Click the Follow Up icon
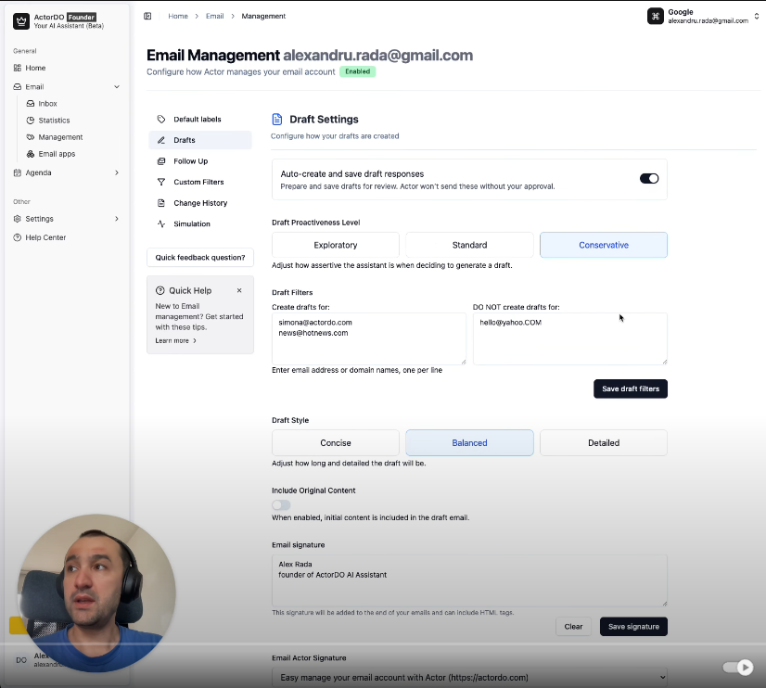The width and height of the screenshot is (766, 688). coord(161,161)
